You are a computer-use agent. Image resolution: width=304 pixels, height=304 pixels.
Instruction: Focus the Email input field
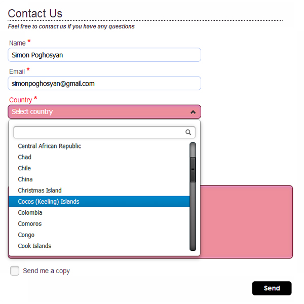pos(104,83)
